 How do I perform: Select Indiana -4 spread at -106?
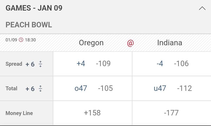pyautogui.click(x=172, y=64)
